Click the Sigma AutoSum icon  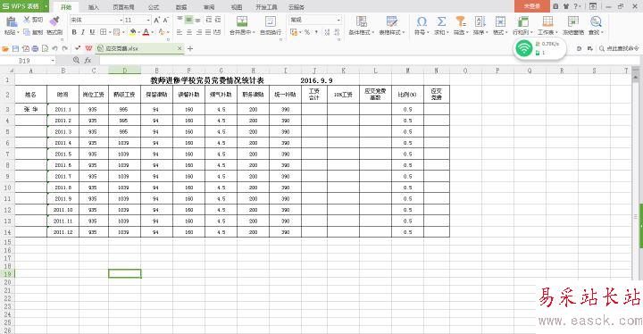coord(441,21)
